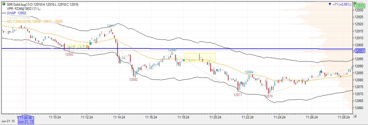Click the +71 (+0,55%) change text
The width and height of the screenshot is (368, 125).
coord(342,5)
